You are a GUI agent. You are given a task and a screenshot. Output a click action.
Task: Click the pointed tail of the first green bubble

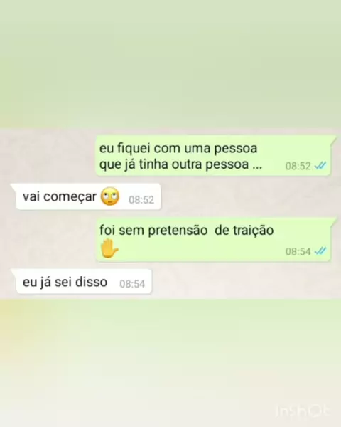click(333, 139)
